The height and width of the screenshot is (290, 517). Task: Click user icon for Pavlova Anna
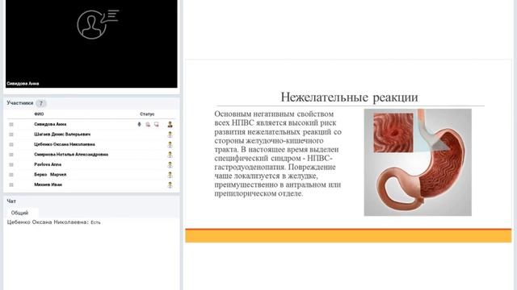tap(170, 164)
